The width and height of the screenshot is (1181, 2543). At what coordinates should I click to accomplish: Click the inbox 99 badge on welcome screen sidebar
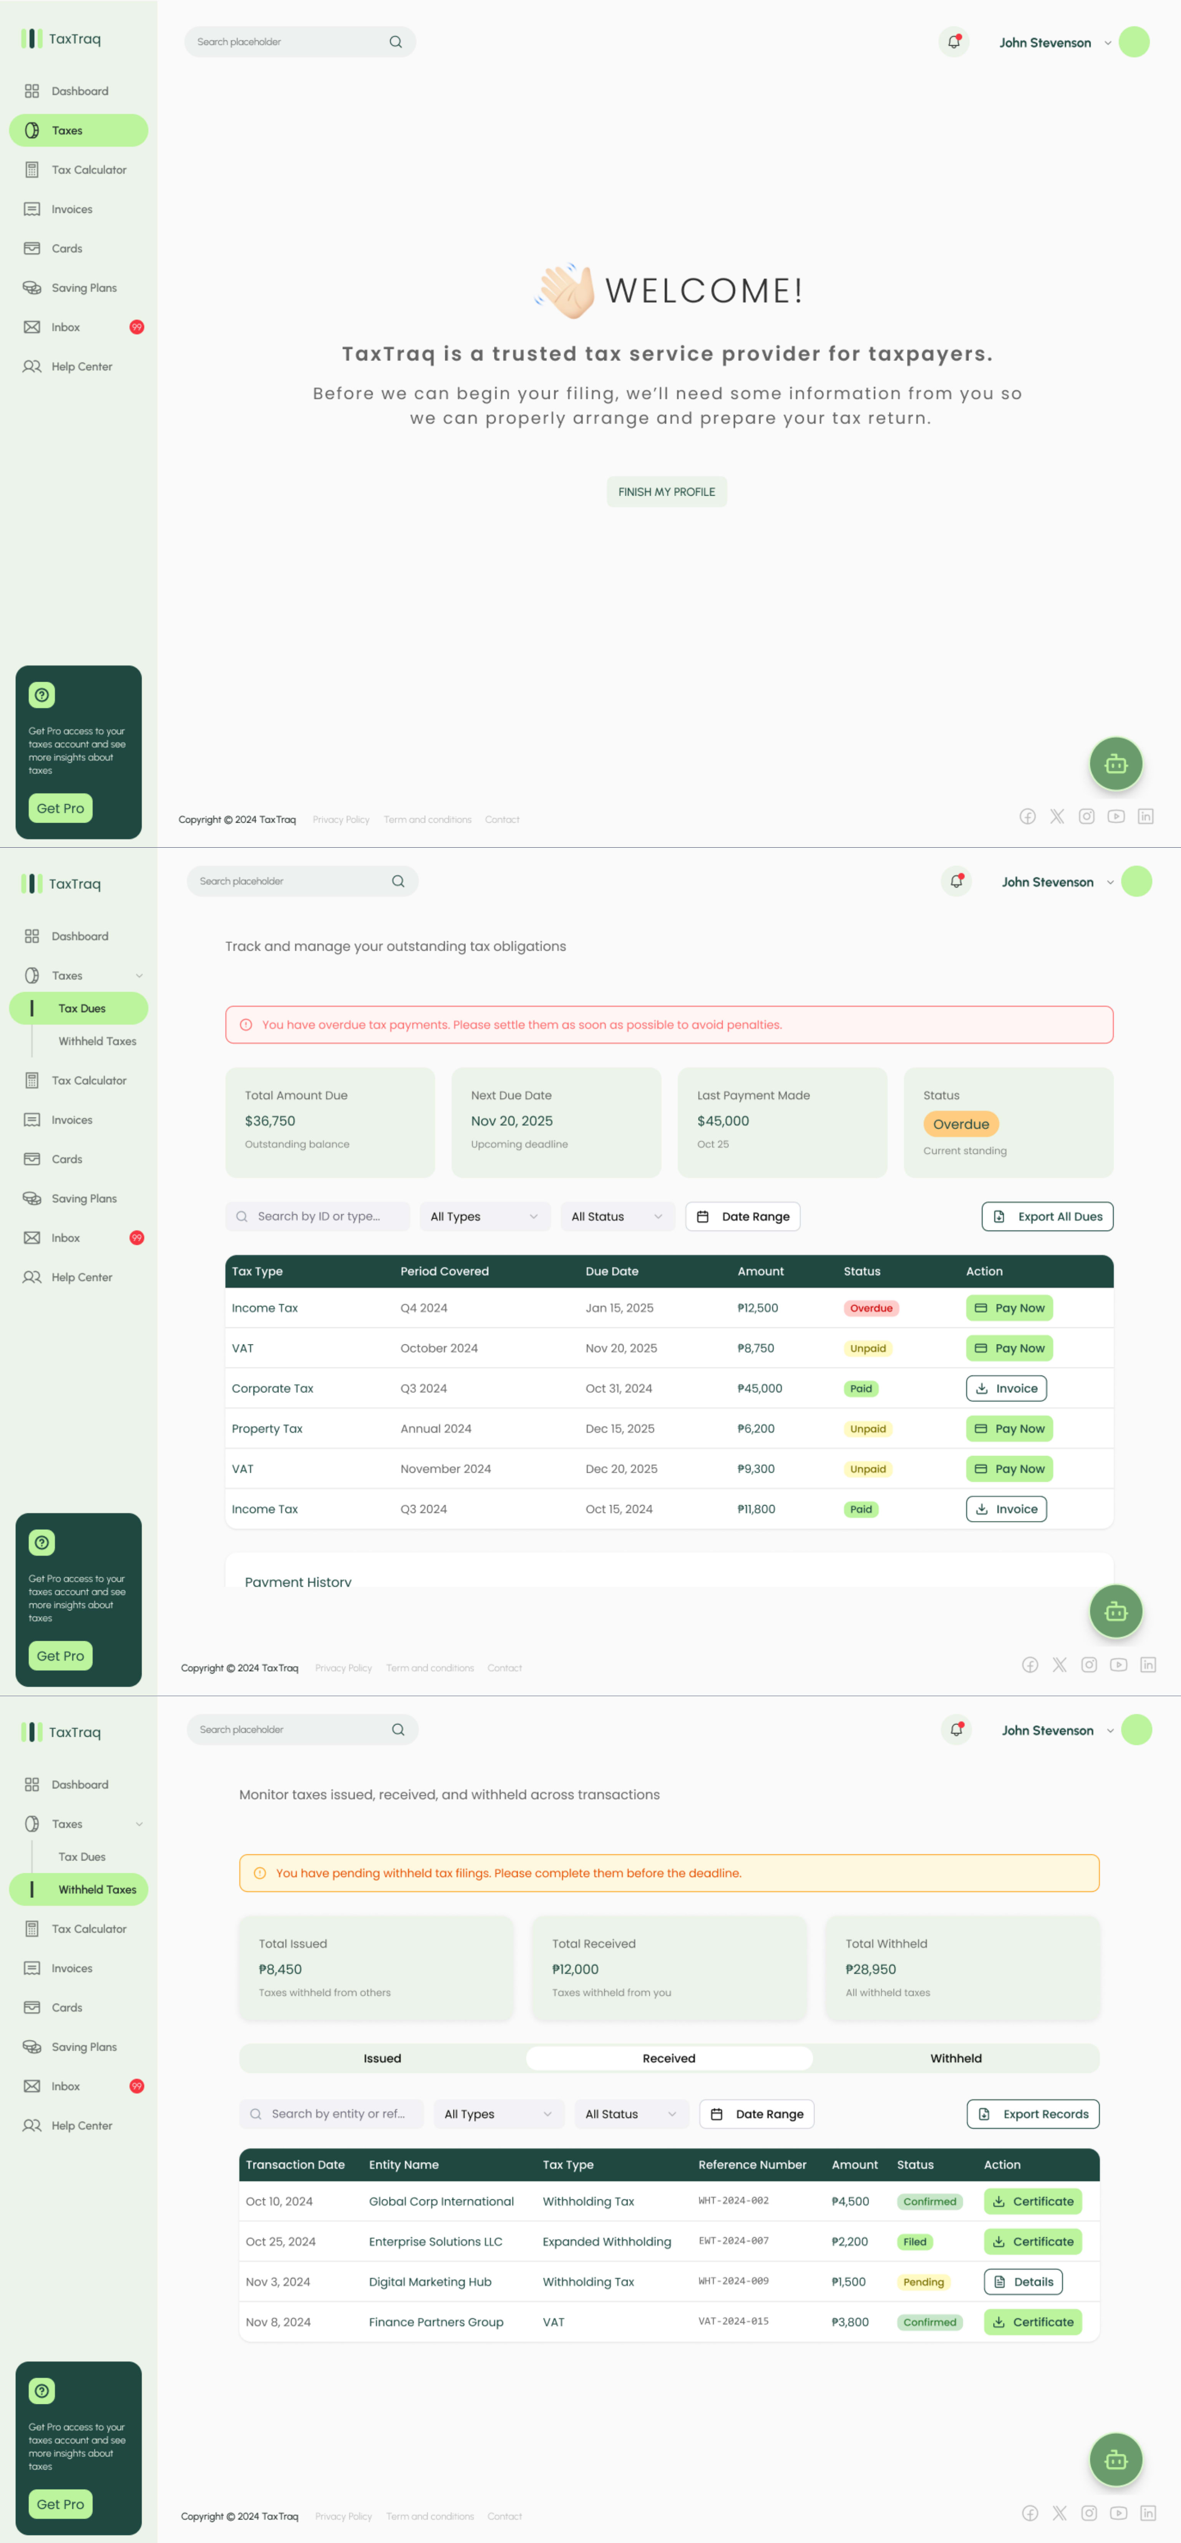point(137,327)
